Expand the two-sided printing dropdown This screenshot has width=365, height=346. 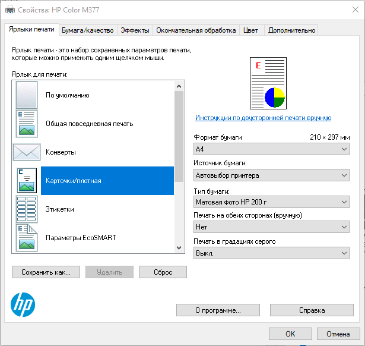coord(271,227)
